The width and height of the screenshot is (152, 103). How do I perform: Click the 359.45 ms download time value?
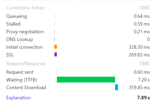139,88
